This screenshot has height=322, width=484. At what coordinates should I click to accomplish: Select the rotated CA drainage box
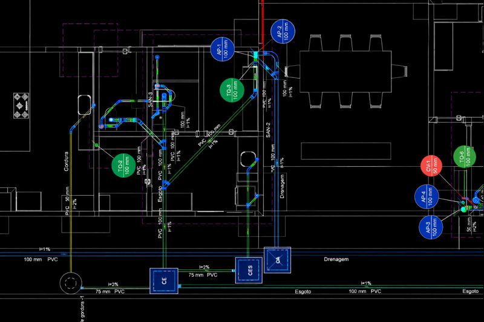click(x=278, y=260)
